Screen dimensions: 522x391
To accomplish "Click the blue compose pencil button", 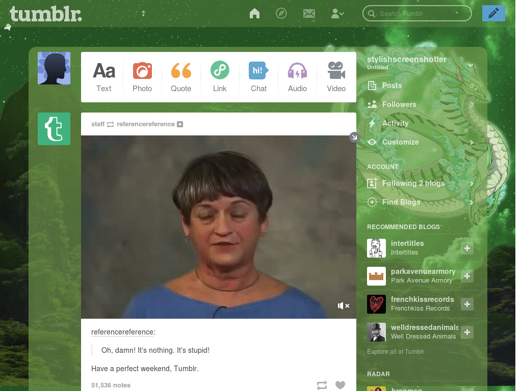I will (493, 13).
